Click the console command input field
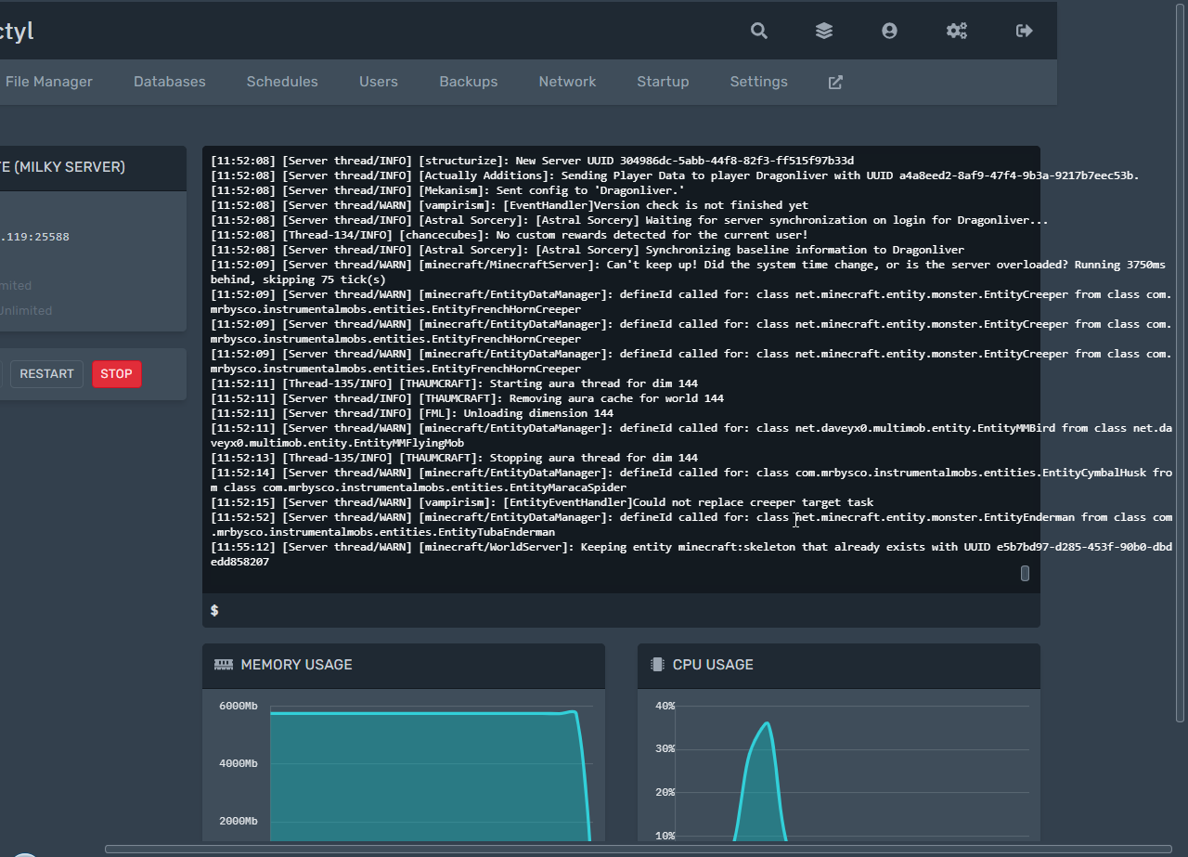This screenshot has width=1188, height=857. (557, 610)
